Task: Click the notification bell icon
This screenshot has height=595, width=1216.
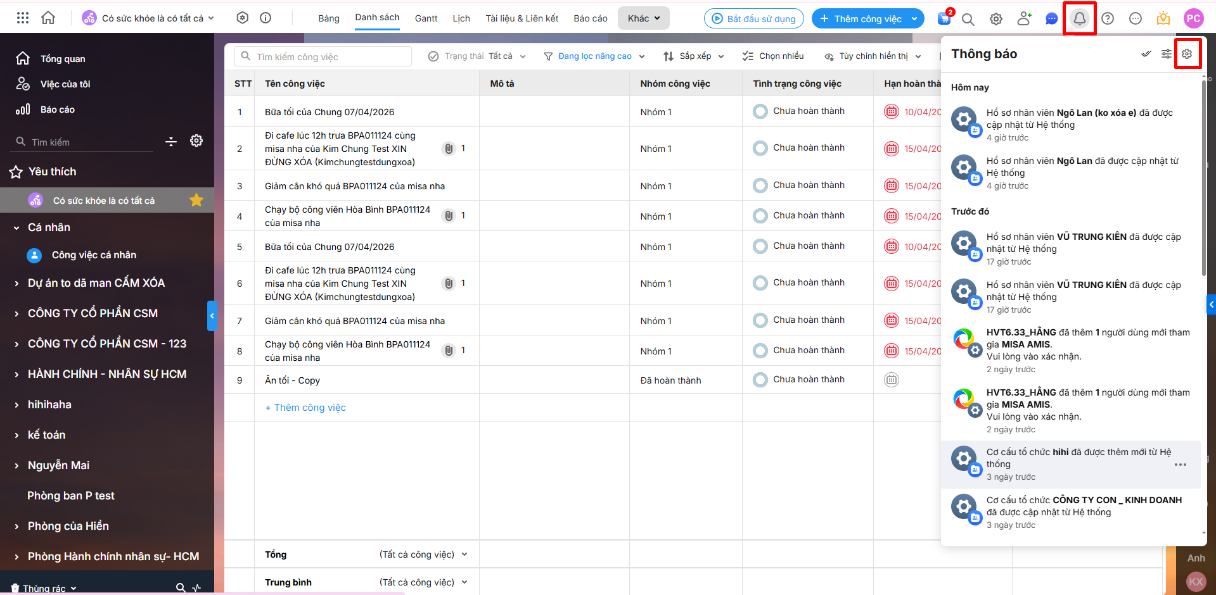Action: tap(1079, 19)
